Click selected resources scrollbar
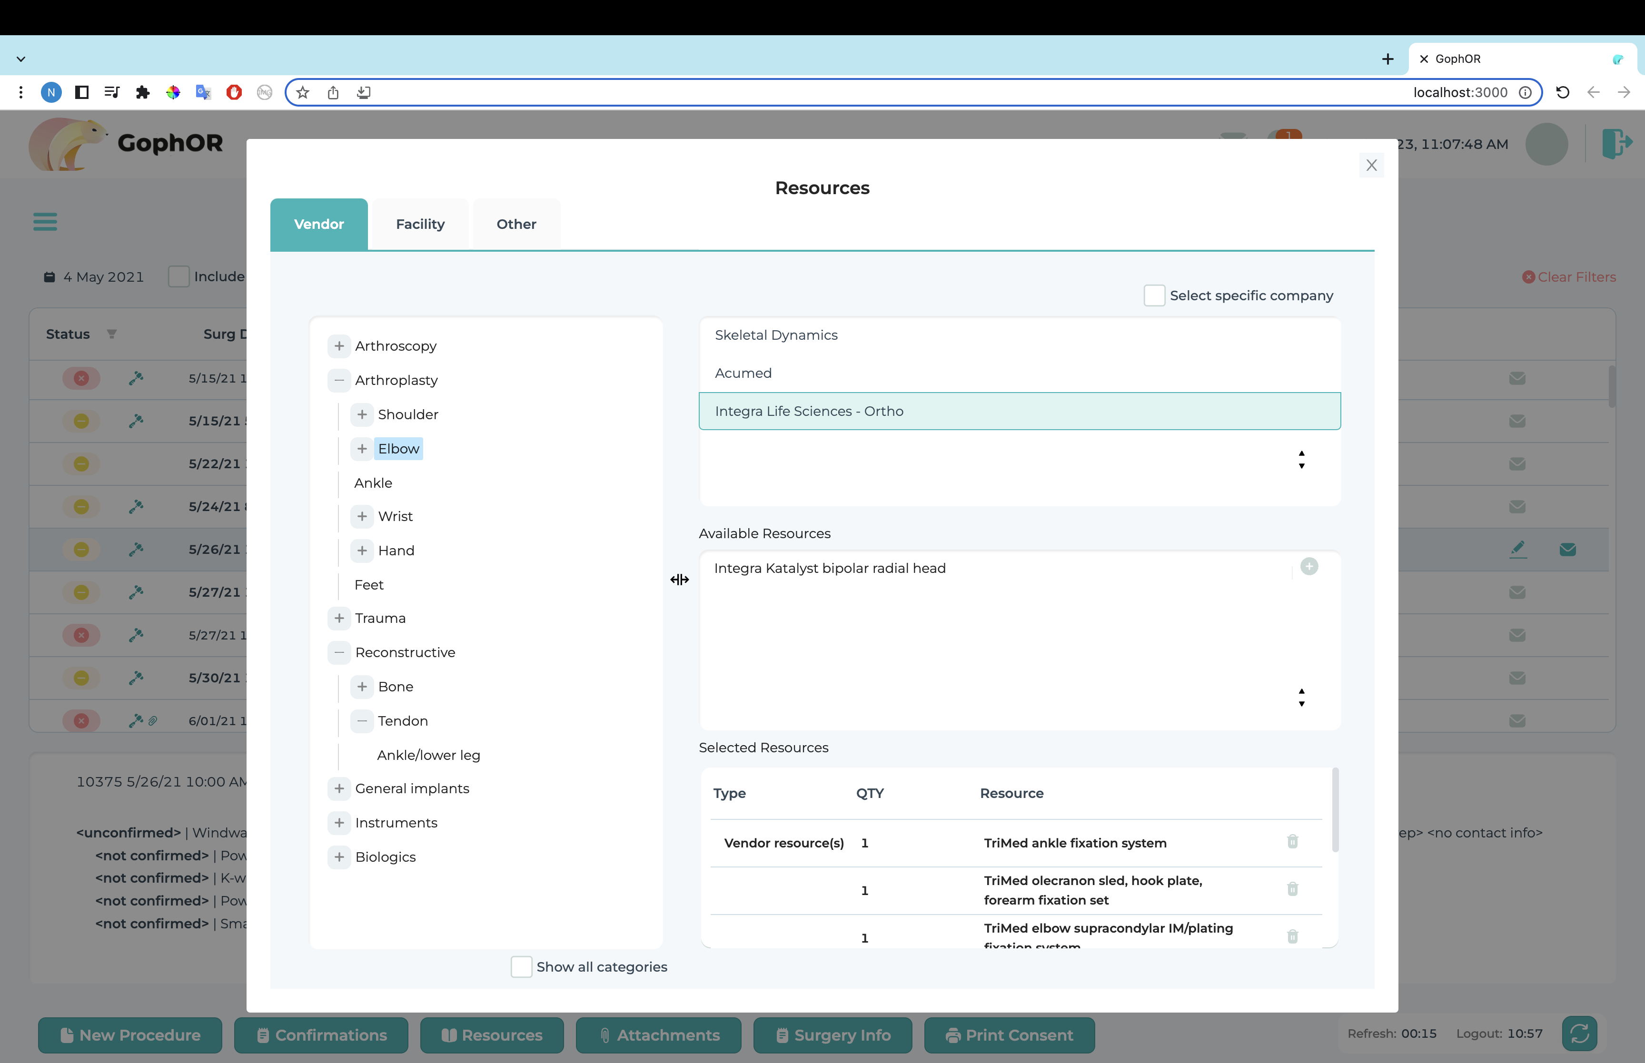This screenshot has width=1645, height=1063. [1334, 810]
